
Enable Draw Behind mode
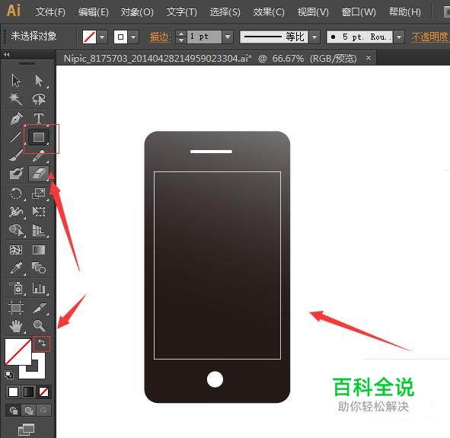point(28,411)
